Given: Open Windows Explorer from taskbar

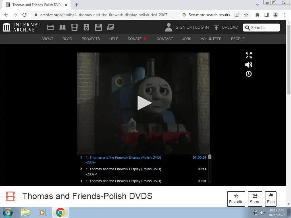Looking at the screenshot, I should coord(25,213).
